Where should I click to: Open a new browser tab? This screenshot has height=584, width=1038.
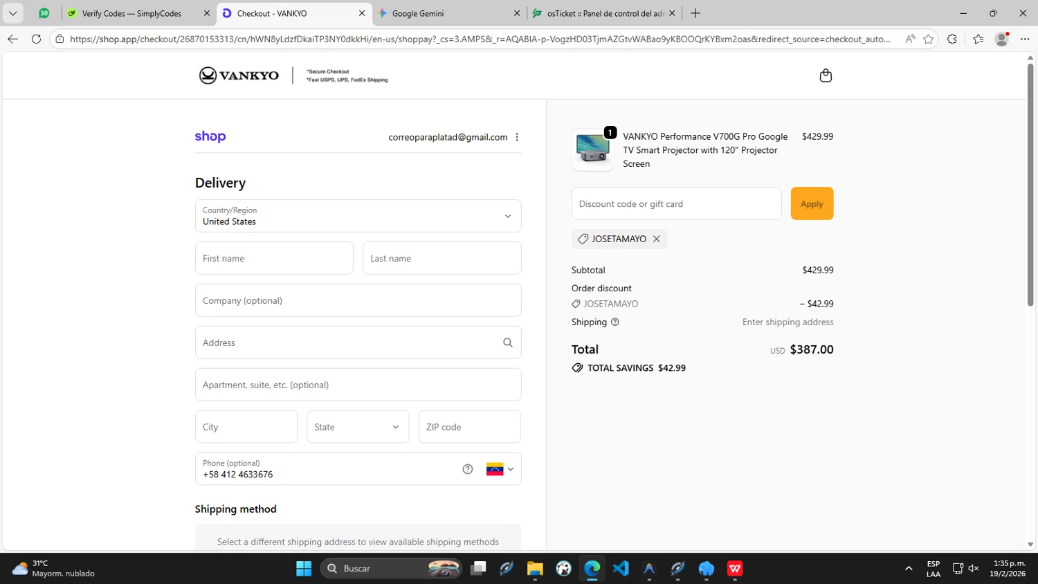(695, 13)
